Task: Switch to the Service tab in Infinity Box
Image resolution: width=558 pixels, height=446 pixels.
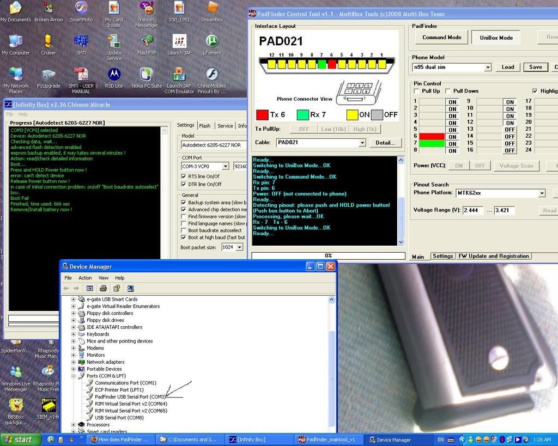Action: click(225, 126)
